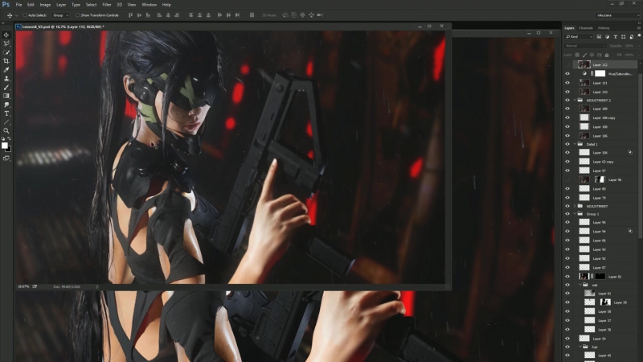Select the Zoom tool
Image resolution: width=643 pixels, height=362 pixels.
click(x=6, y=131)
